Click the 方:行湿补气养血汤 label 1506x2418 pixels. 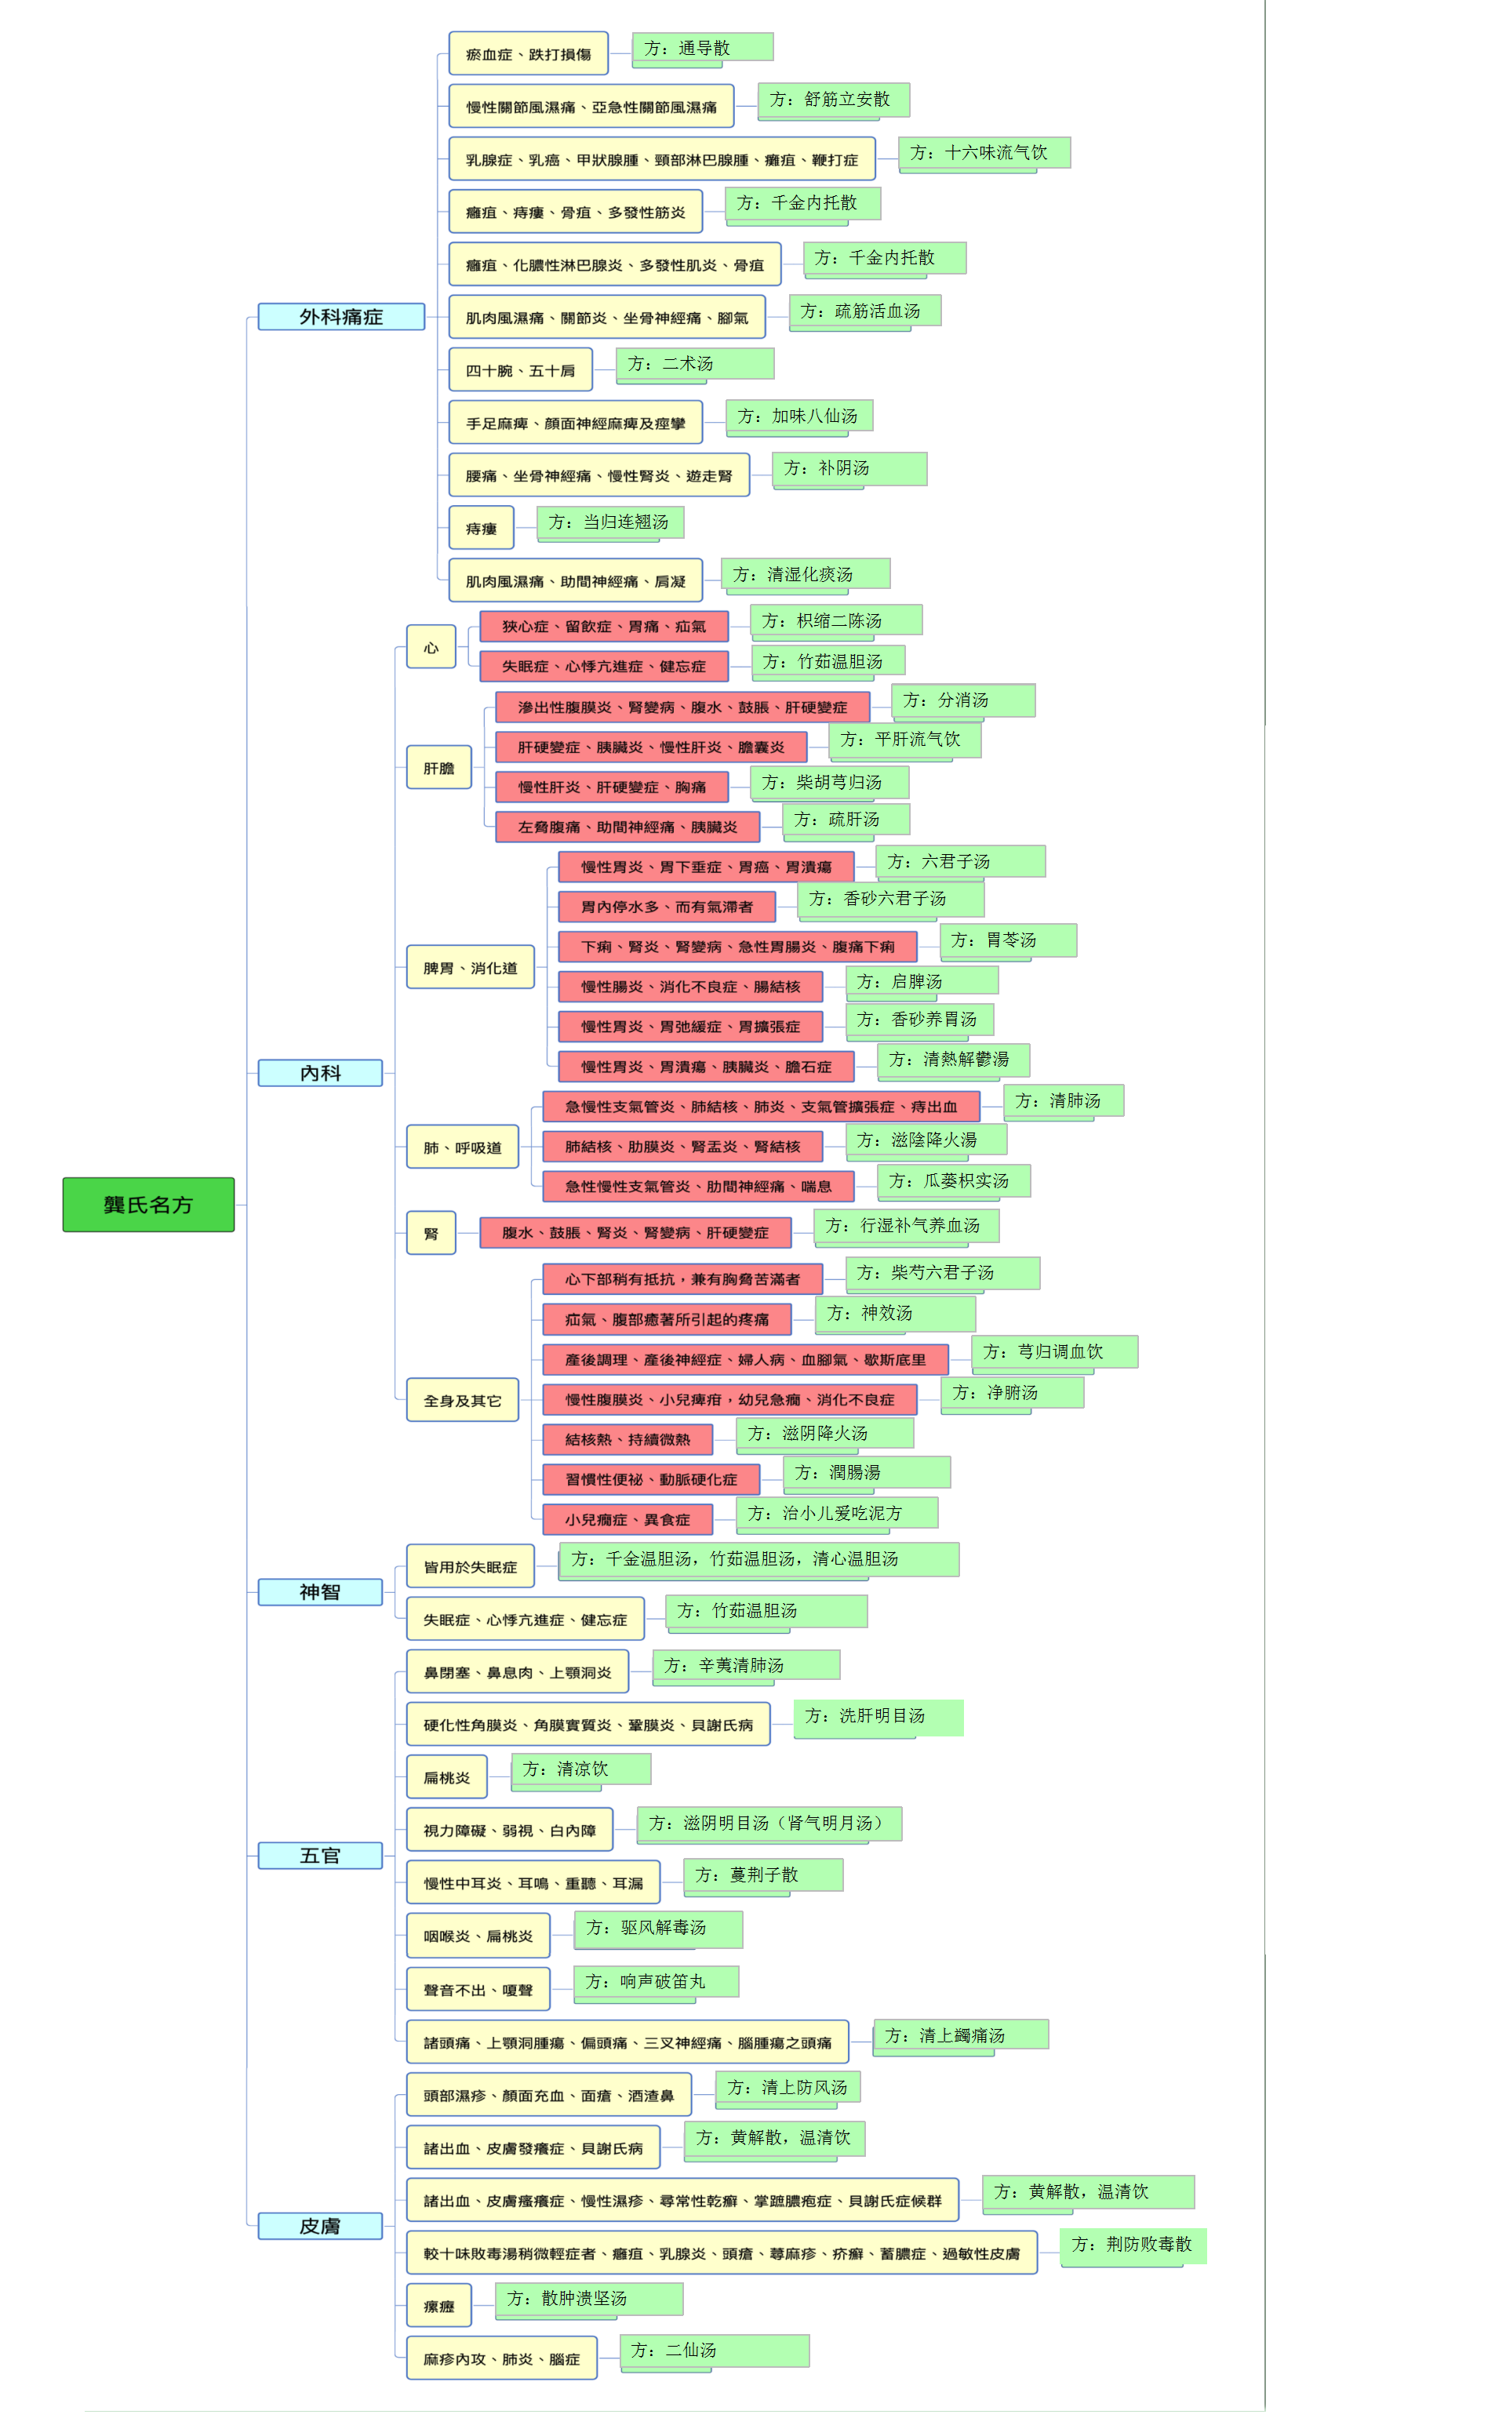point(907,1226)
